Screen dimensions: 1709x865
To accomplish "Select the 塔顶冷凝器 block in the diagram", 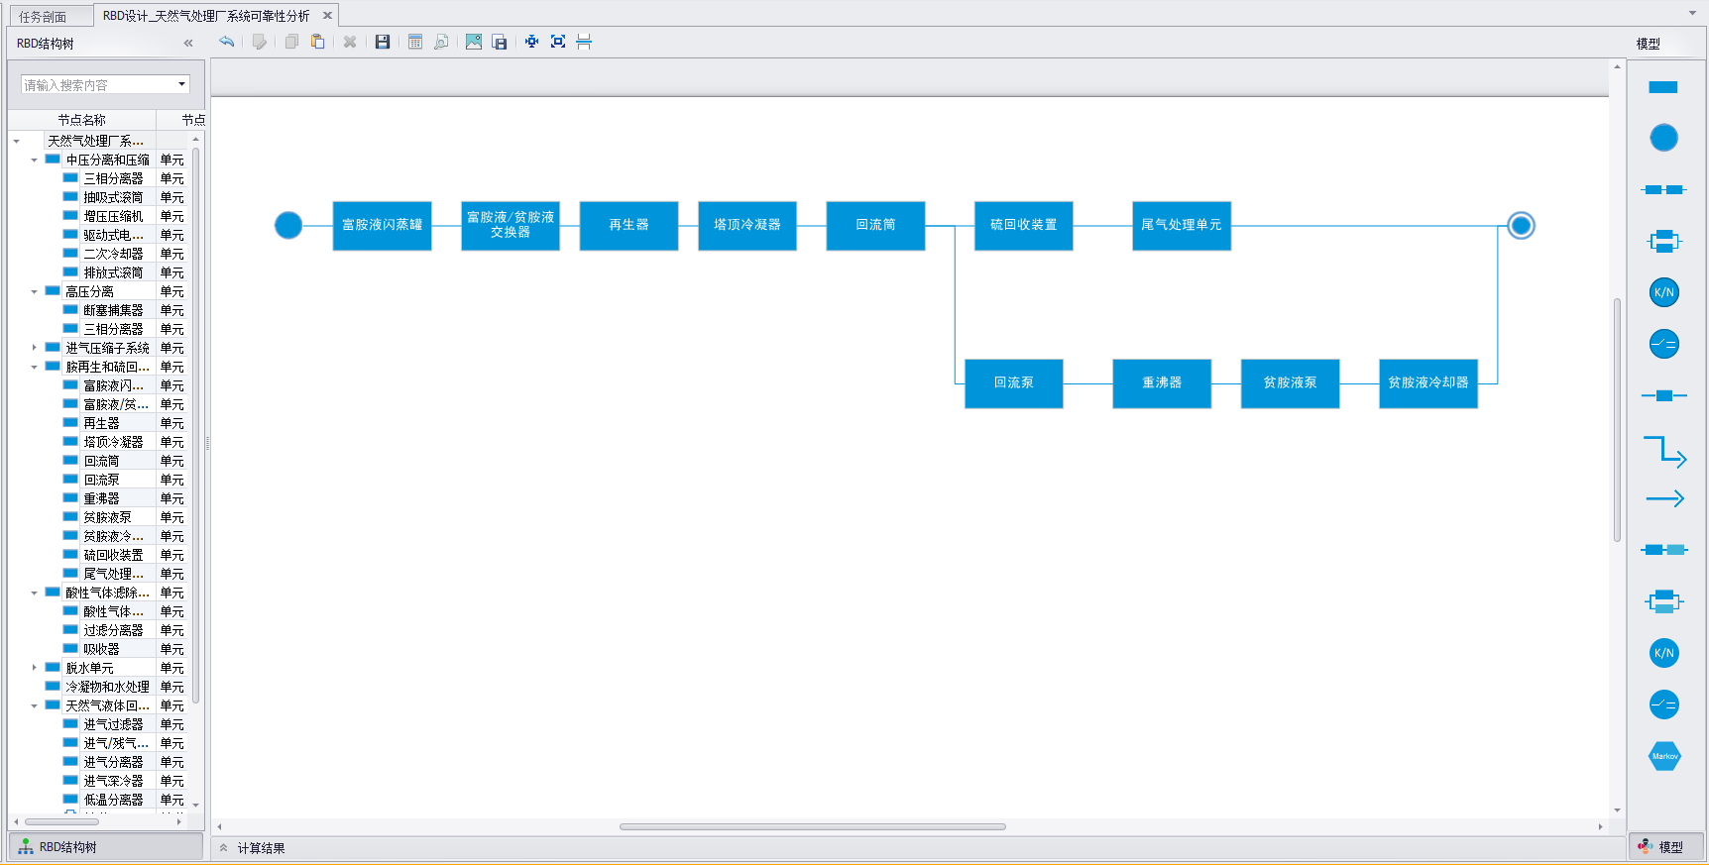I will (747, 226).
